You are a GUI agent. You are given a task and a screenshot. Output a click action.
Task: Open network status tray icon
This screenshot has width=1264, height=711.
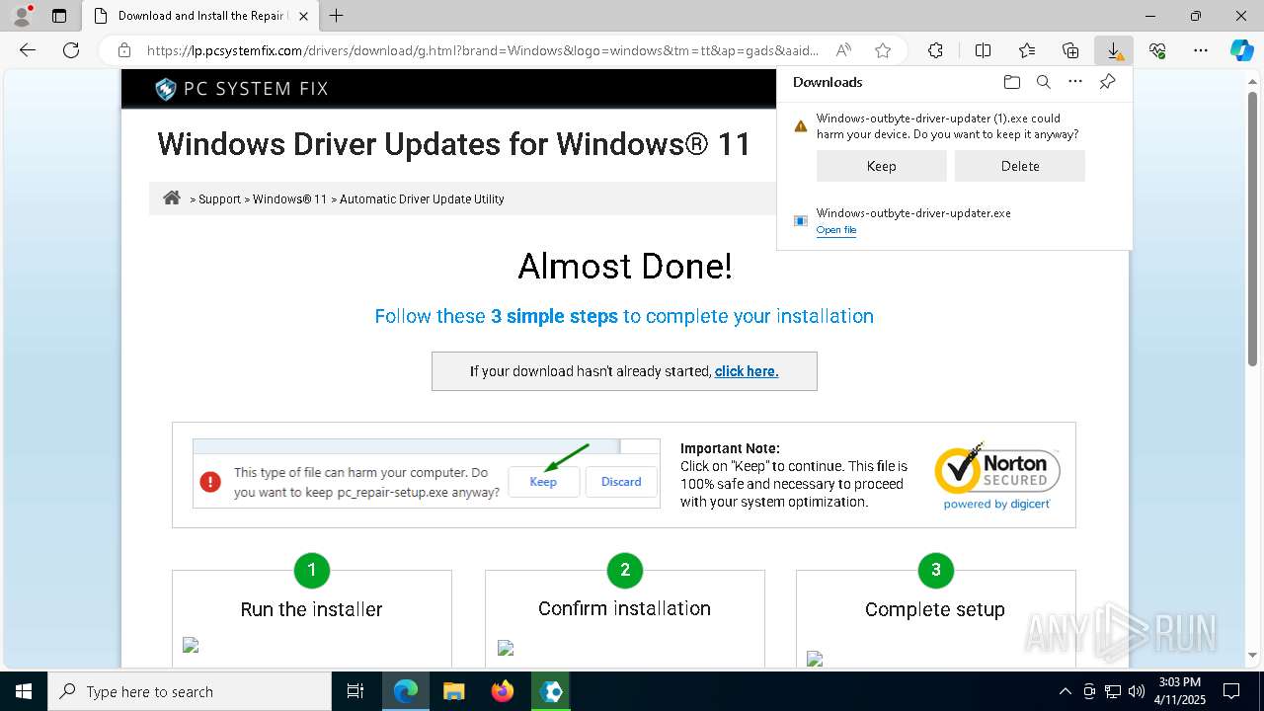pyautogui.click(x=1112, y=691)
